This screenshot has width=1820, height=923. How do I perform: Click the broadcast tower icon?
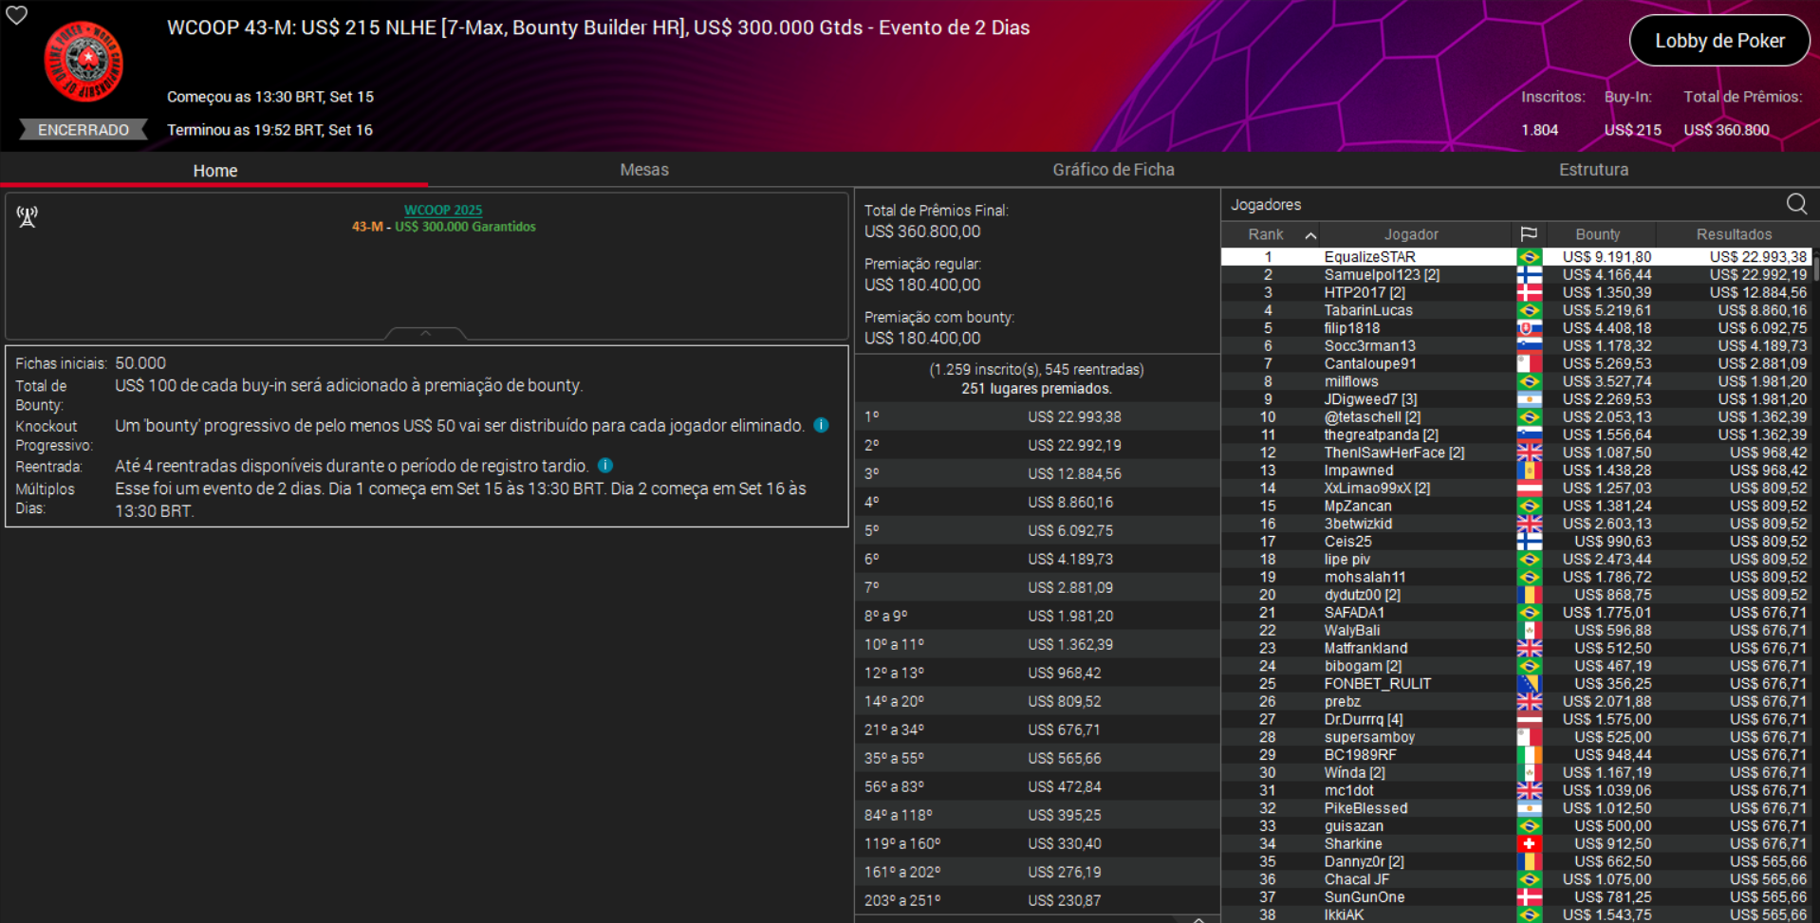click(28, 217)
